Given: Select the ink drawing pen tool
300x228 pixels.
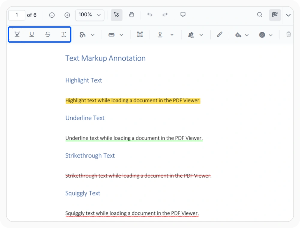Looking at the screenshot, I should pos(220,34).
